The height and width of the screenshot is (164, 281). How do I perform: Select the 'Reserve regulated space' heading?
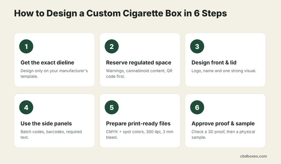click(139, 62)
